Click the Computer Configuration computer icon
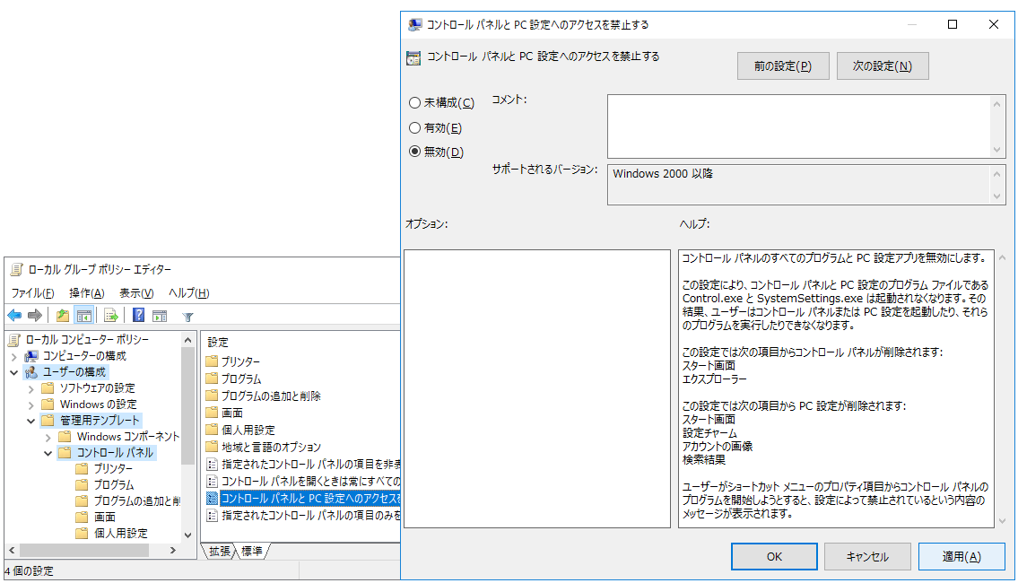Viewport: 1018px width, 583px height. click(x=31, y=356)
